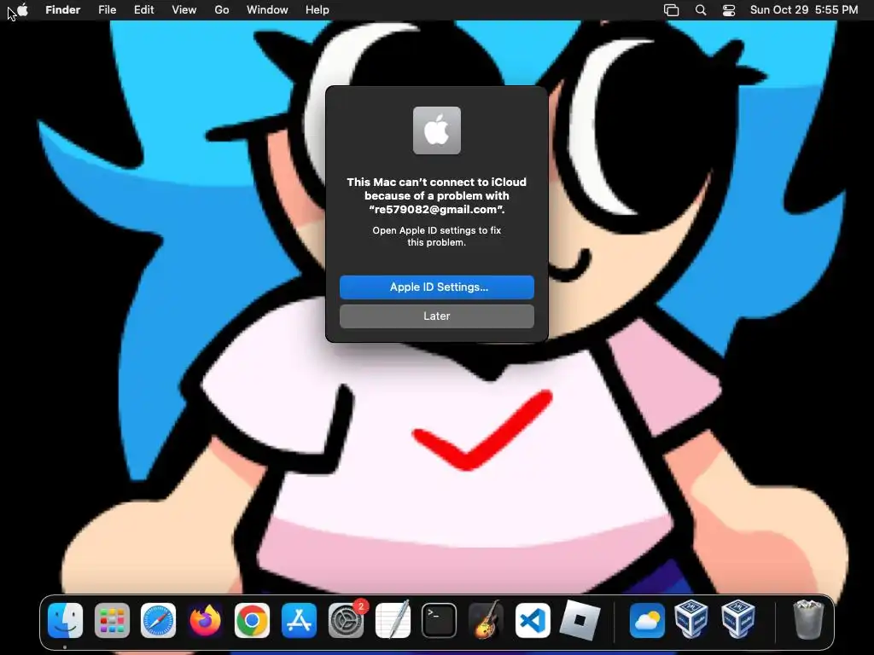Viewport: 874px width, 655px height.
Task: Open Launchpad from the Dock
Action: [x=112, y=621]
